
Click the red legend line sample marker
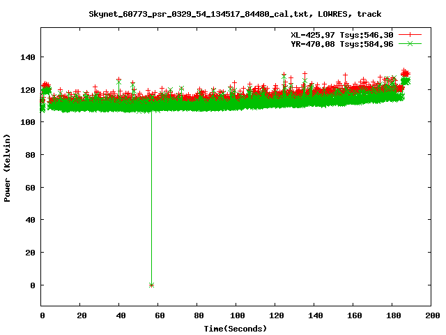(410, 35)
